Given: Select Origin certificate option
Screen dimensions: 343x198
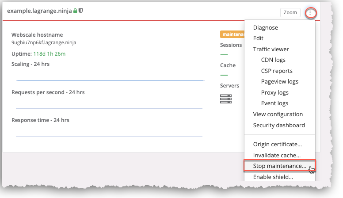Looking at the screenshot, I should tap(277, 144).
